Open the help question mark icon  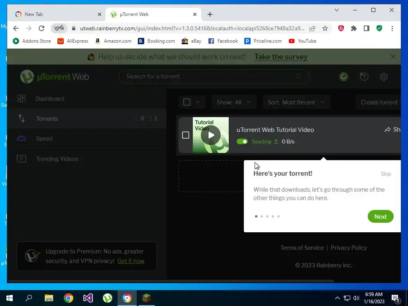[x=364, y=77]
